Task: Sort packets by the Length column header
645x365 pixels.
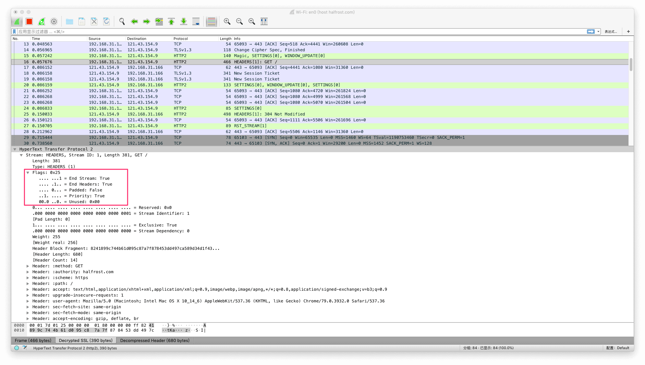Action: click(225, 39)
